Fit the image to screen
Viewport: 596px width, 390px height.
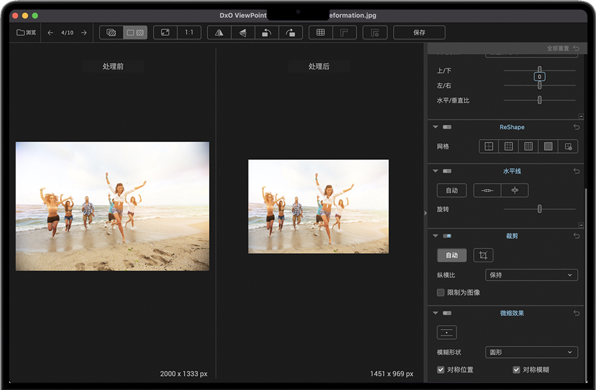(x=165, y=33)
